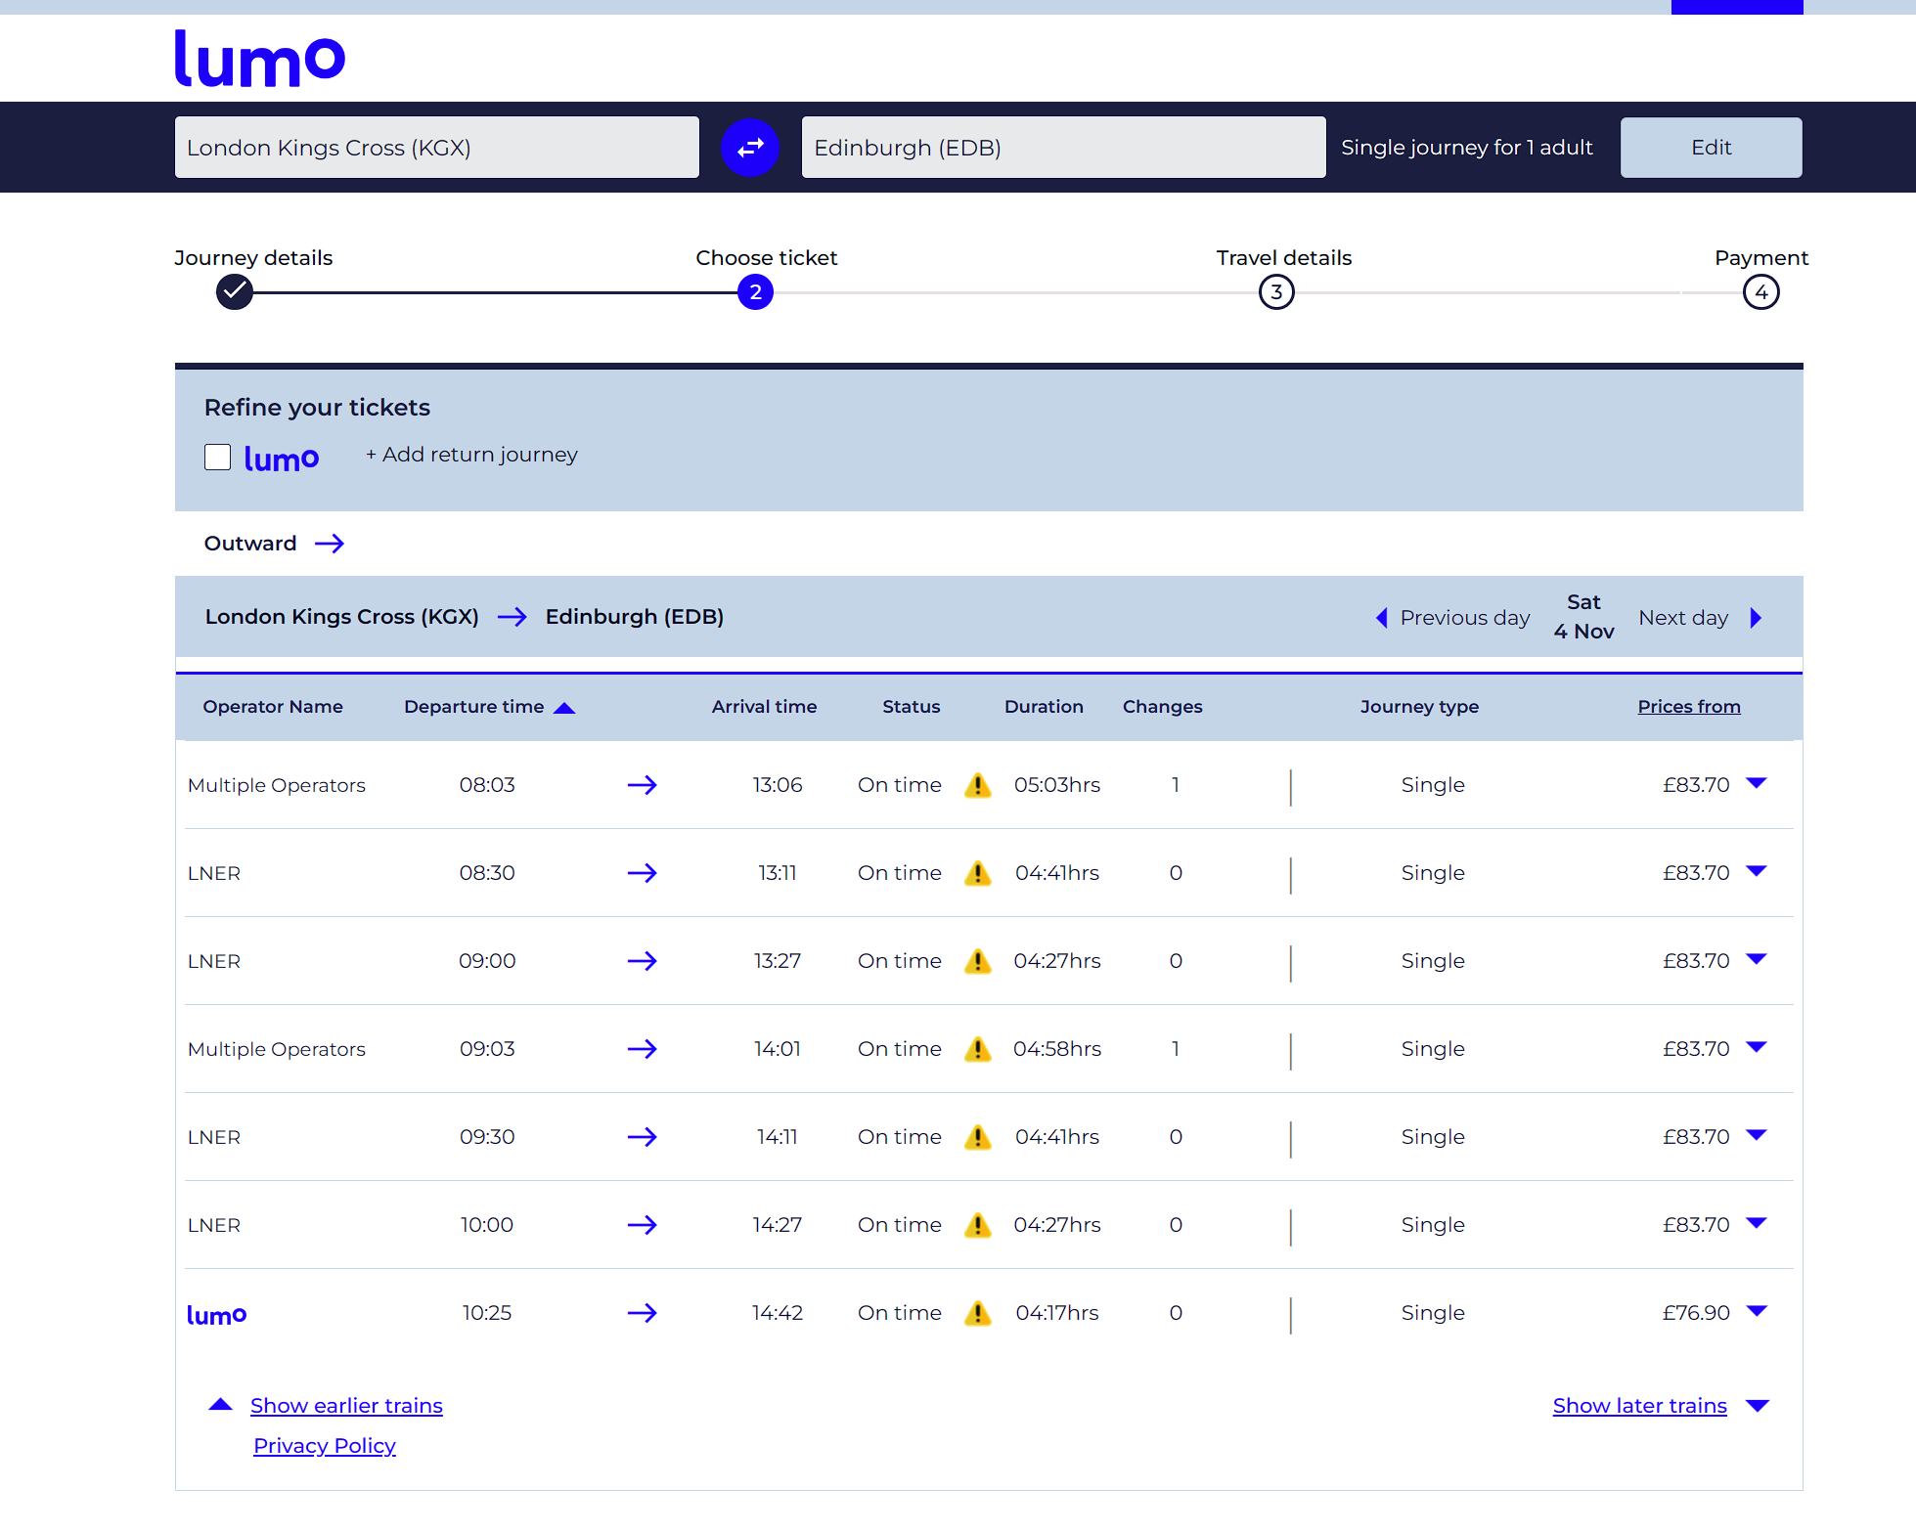Click the 14:27 arrival time
The image size is (1916, 1532).
(x=778, y=1225)
